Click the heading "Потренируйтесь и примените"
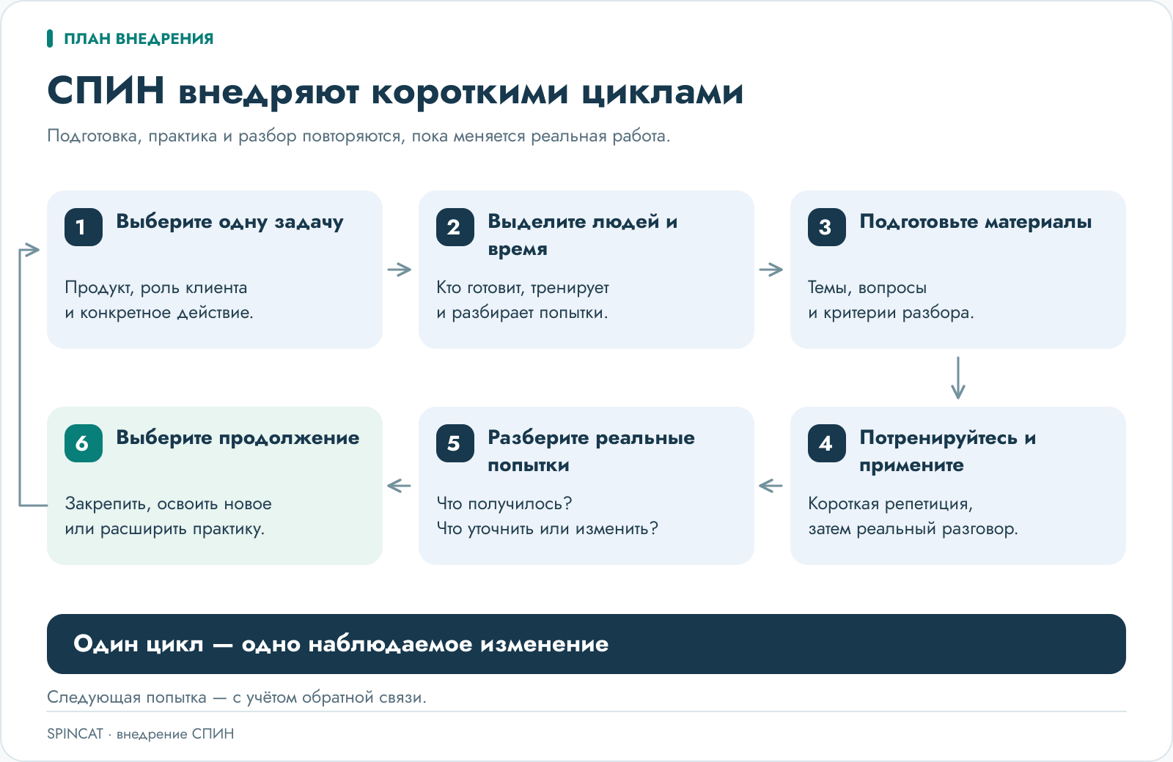1173x762 pixels. pos(948,451)
